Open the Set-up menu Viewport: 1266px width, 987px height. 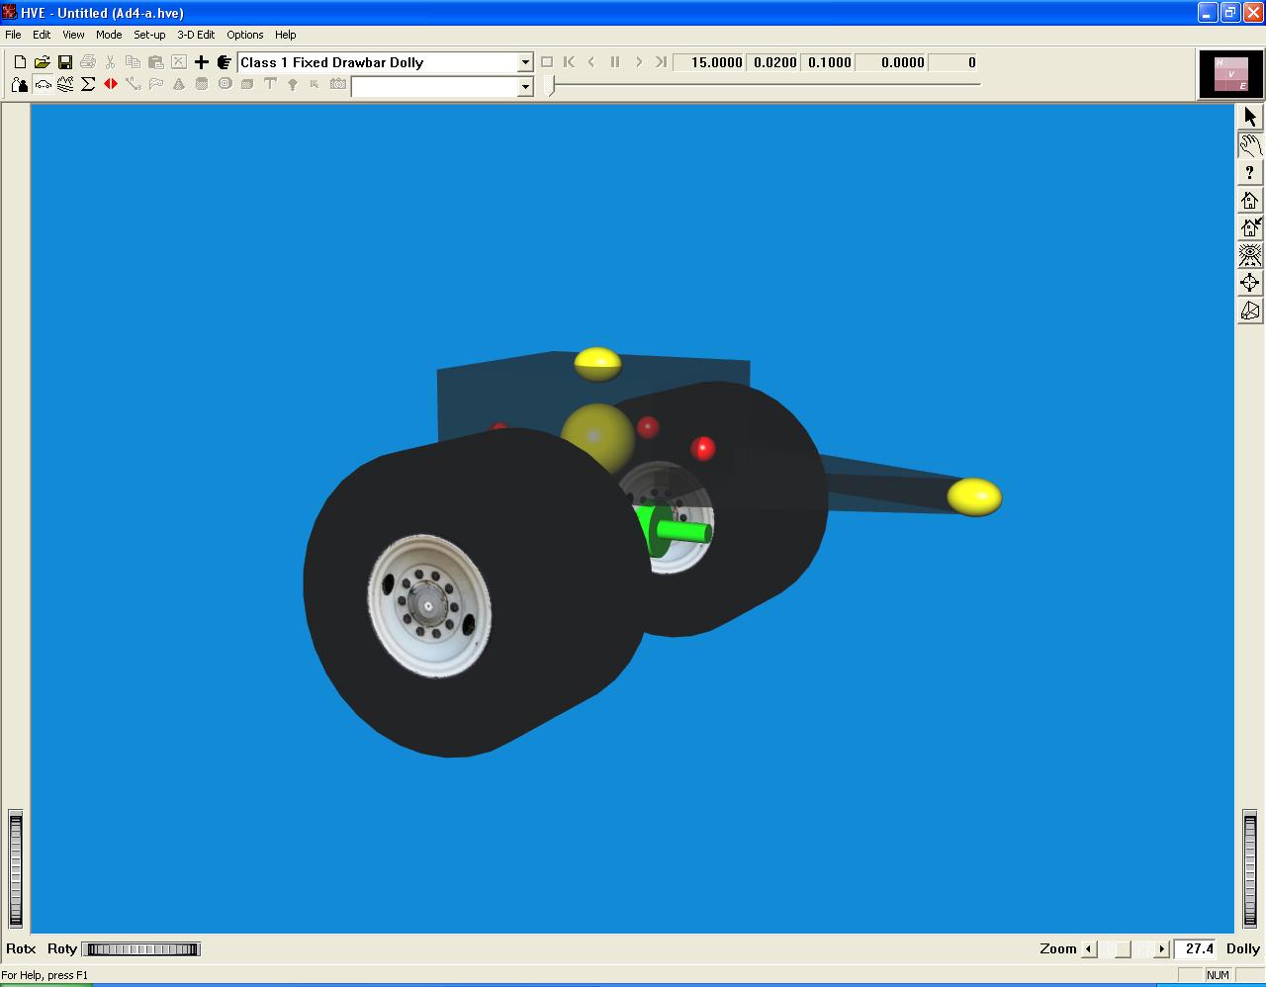(x=149, y=35)
